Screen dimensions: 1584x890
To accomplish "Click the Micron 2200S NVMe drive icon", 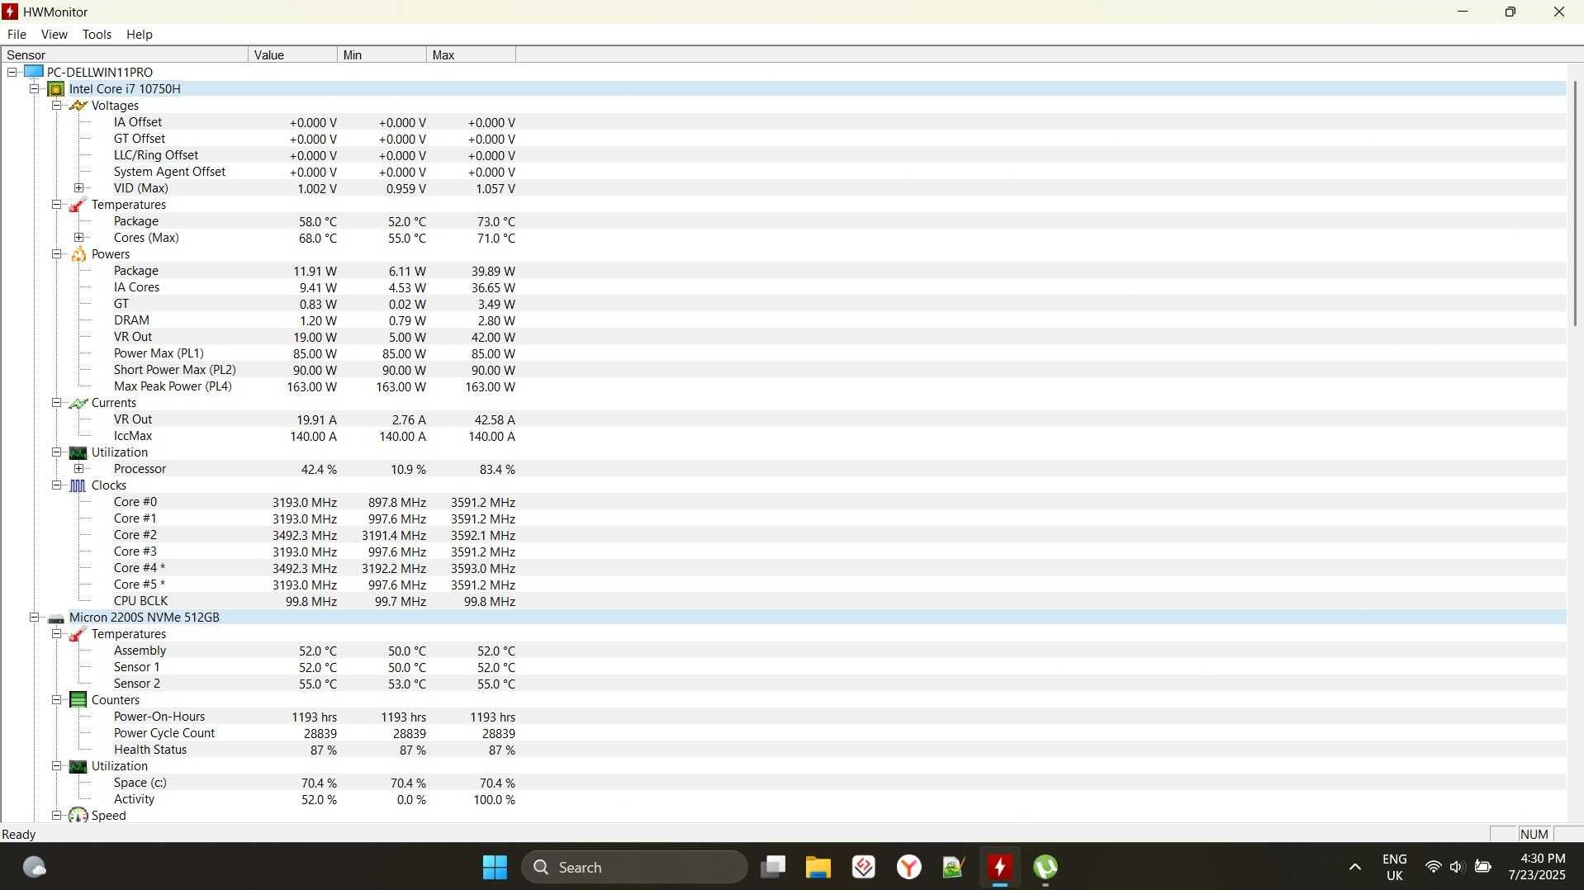I will [56, 618].
